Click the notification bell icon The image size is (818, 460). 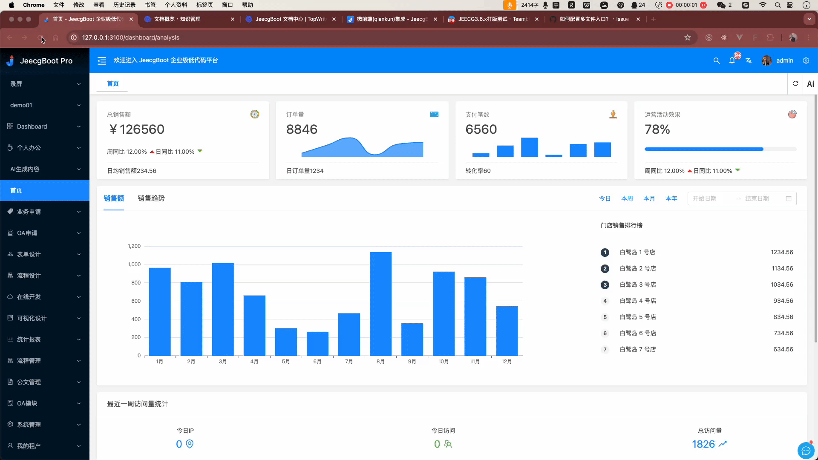pyautogui.click(x=732, y=60)
